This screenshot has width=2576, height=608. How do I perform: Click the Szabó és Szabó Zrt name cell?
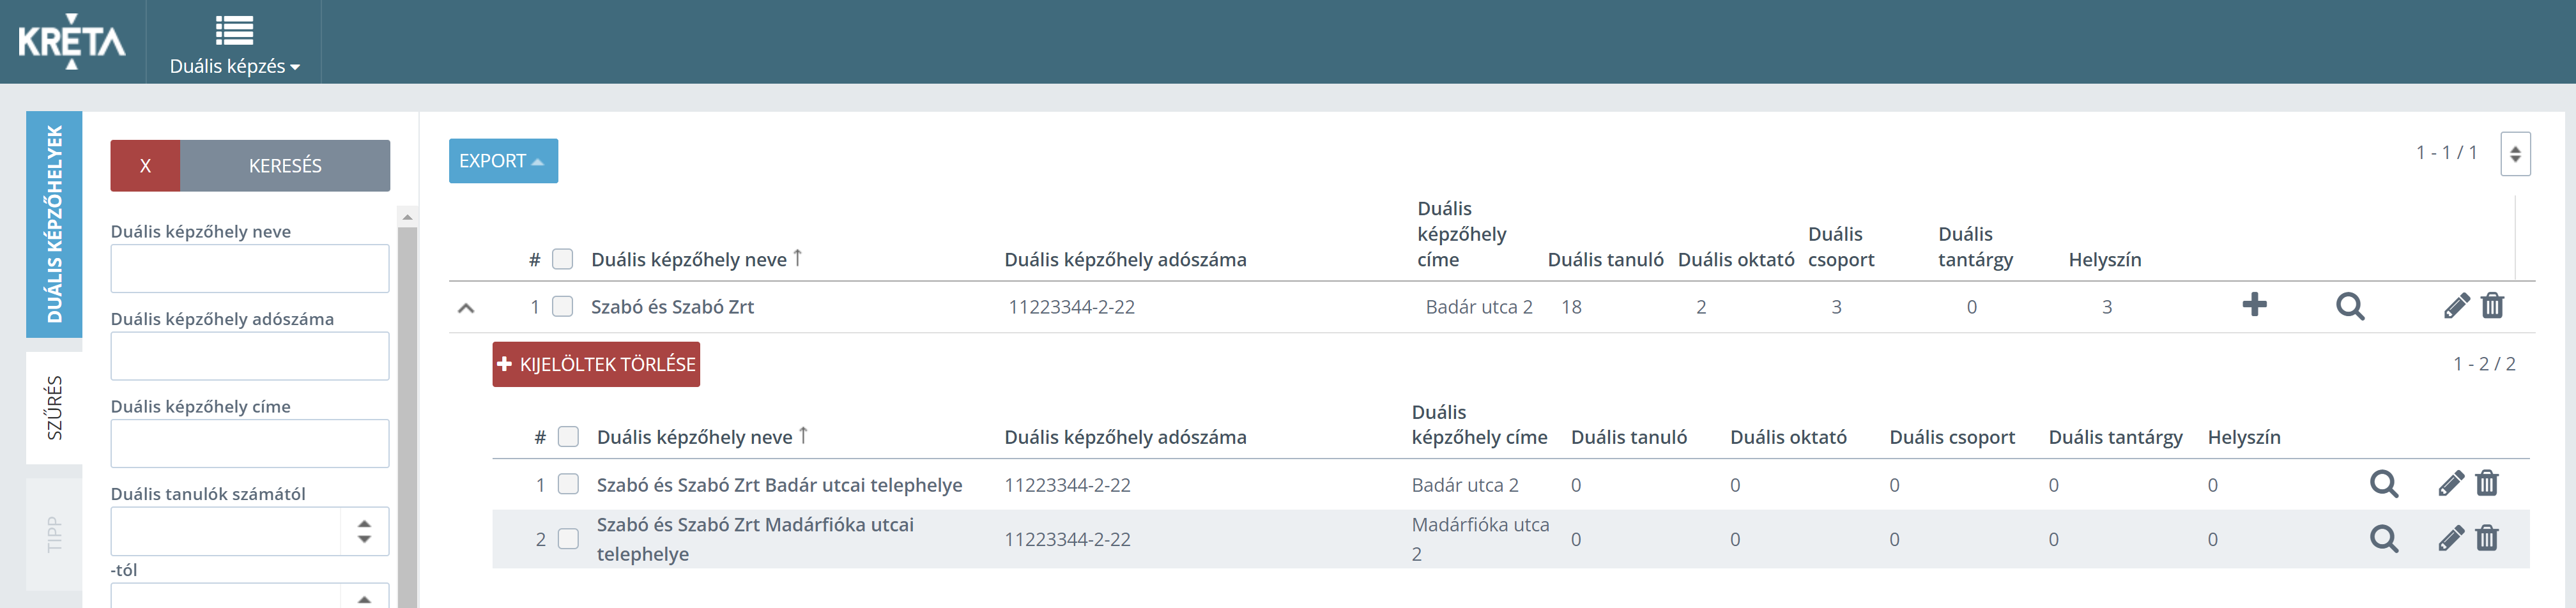[x=672, y=307]
